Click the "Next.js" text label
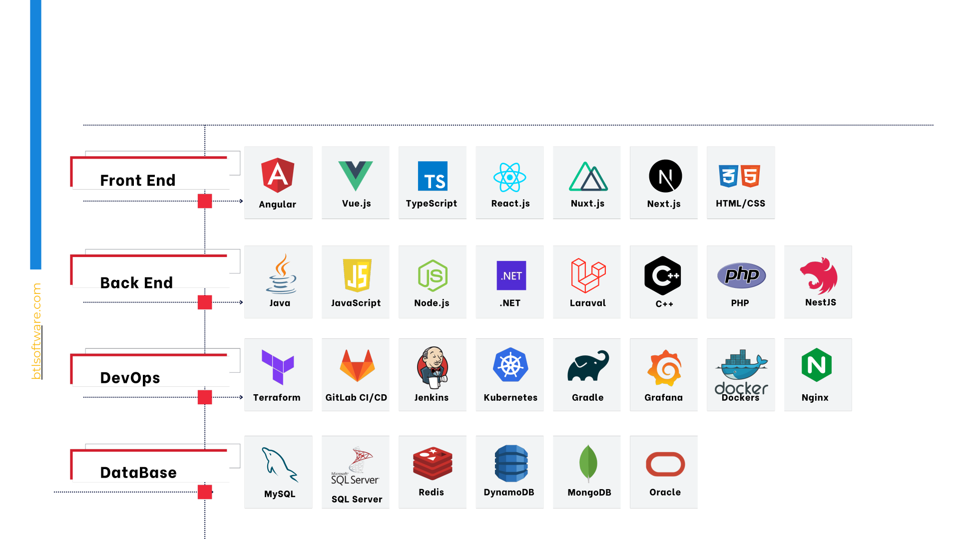959x539 pixels. click(664, 204)
